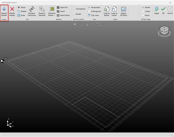Select the Perspective view option
The height and width of the screenshot is (137, 174).
pos(94,7)
